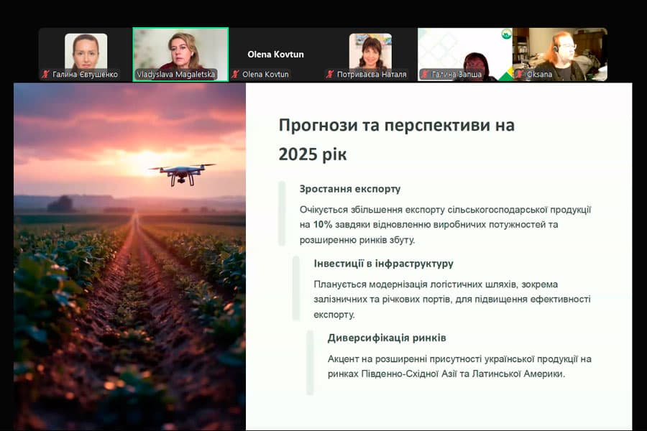This screenshot has width=647, height=431.
Task: Select Галина Запша's video thumbnail
Action: click(464, 50)
